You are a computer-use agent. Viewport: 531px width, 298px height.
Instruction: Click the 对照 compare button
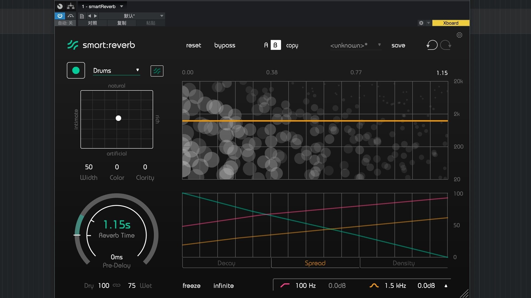(x=92, y=23)
